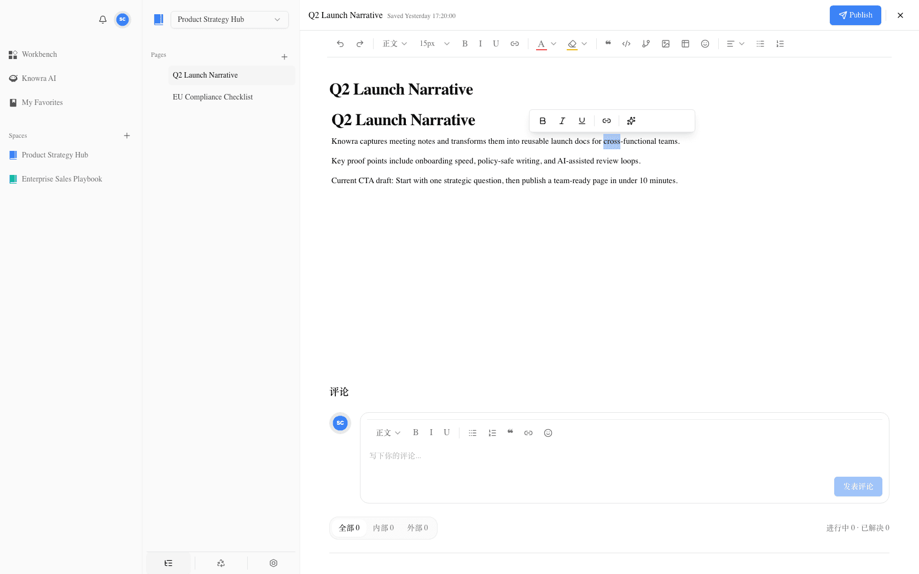Open the EU Compliance Checklist page
919x574 pixels.
213,97
